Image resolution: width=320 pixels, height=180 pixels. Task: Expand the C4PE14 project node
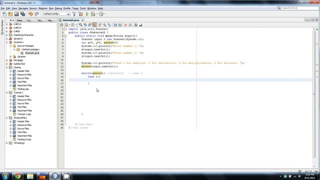tap(6, 28)
